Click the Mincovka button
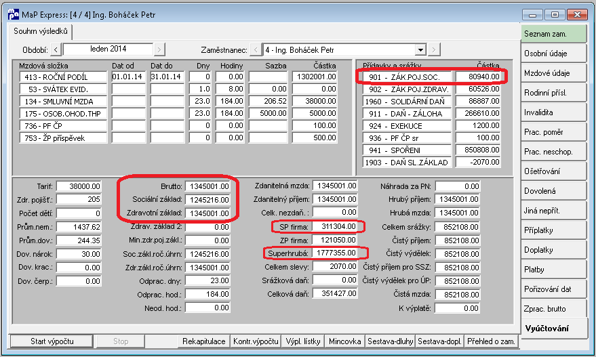Viewport: 596px width, 357px height. tap(344, 341)
